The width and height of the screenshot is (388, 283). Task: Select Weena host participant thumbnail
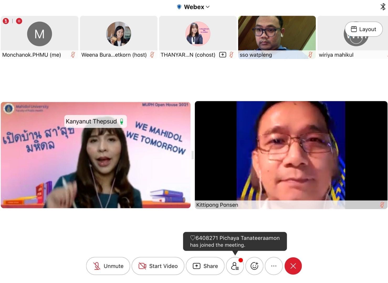click(x=119, y=37)
